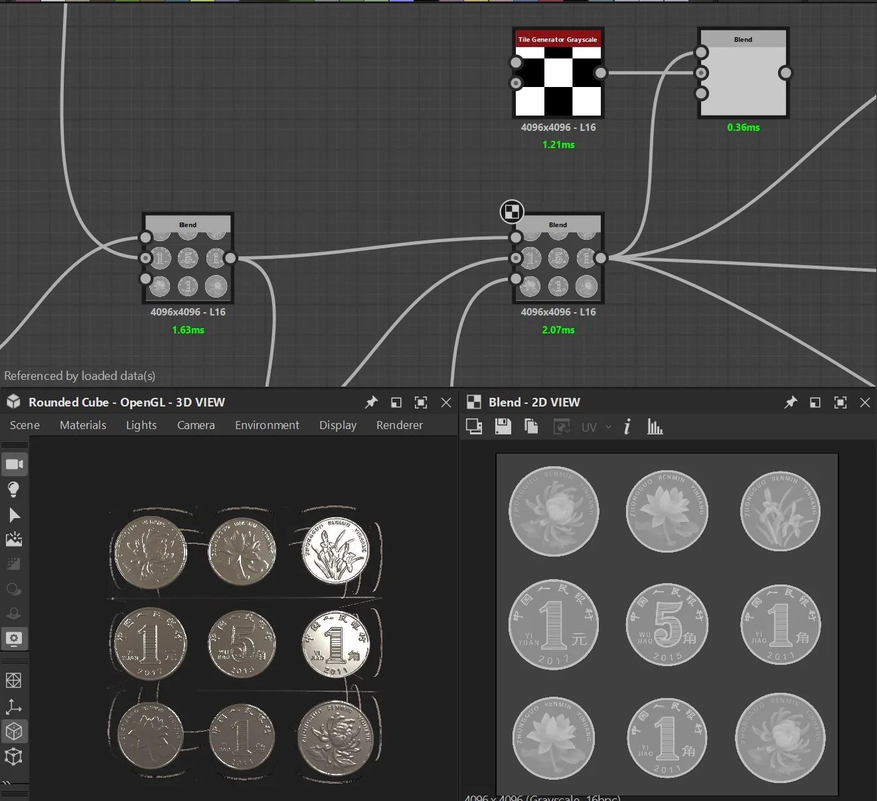Select the Blend node timed 1.63ms
This screenshot has width=877, height=801.
[188, 258]
